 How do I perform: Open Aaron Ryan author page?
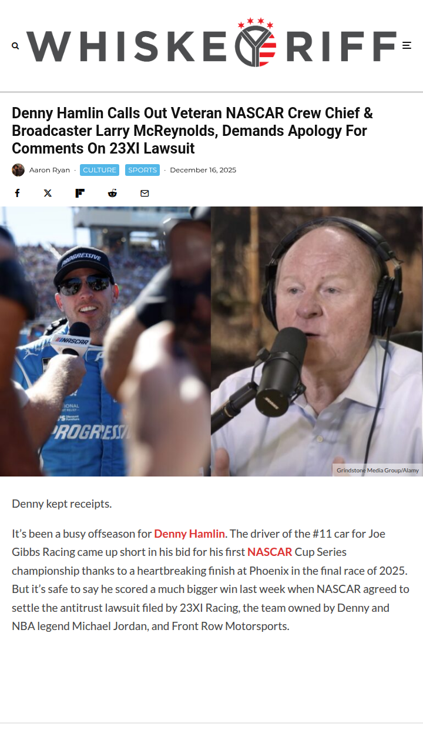pyautogui.click(x=49, y=170)
